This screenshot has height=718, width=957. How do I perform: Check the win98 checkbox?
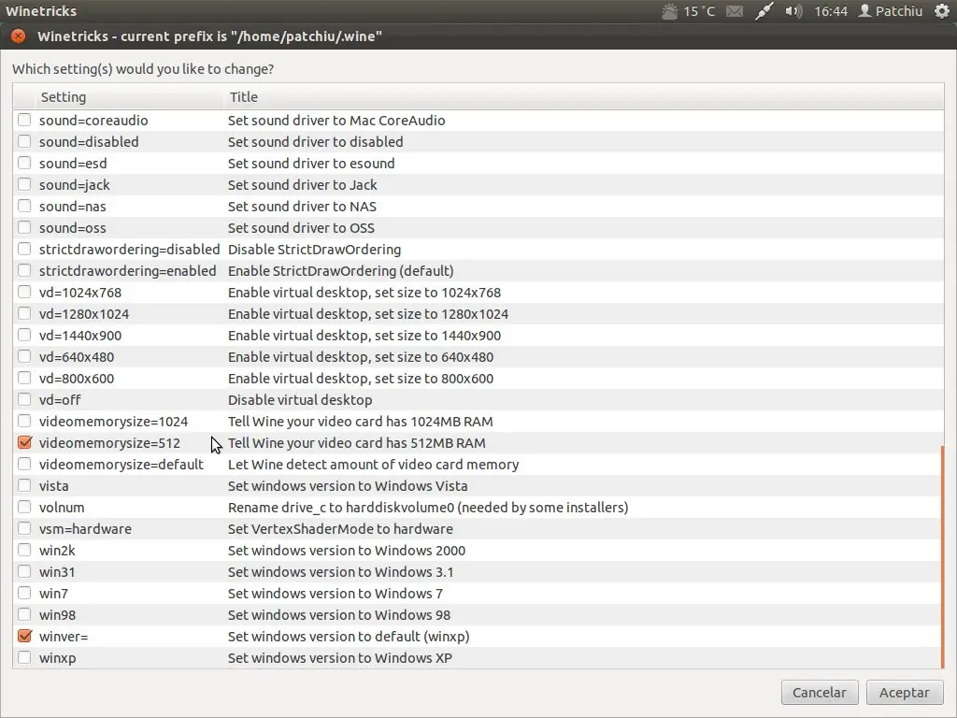tap(24, 614)
